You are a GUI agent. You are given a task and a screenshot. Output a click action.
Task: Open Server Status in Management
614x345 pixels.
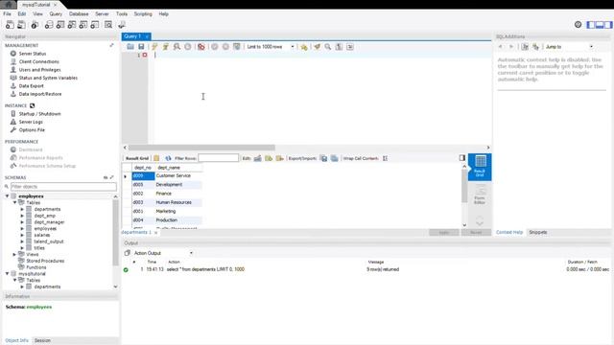[33, 54]
